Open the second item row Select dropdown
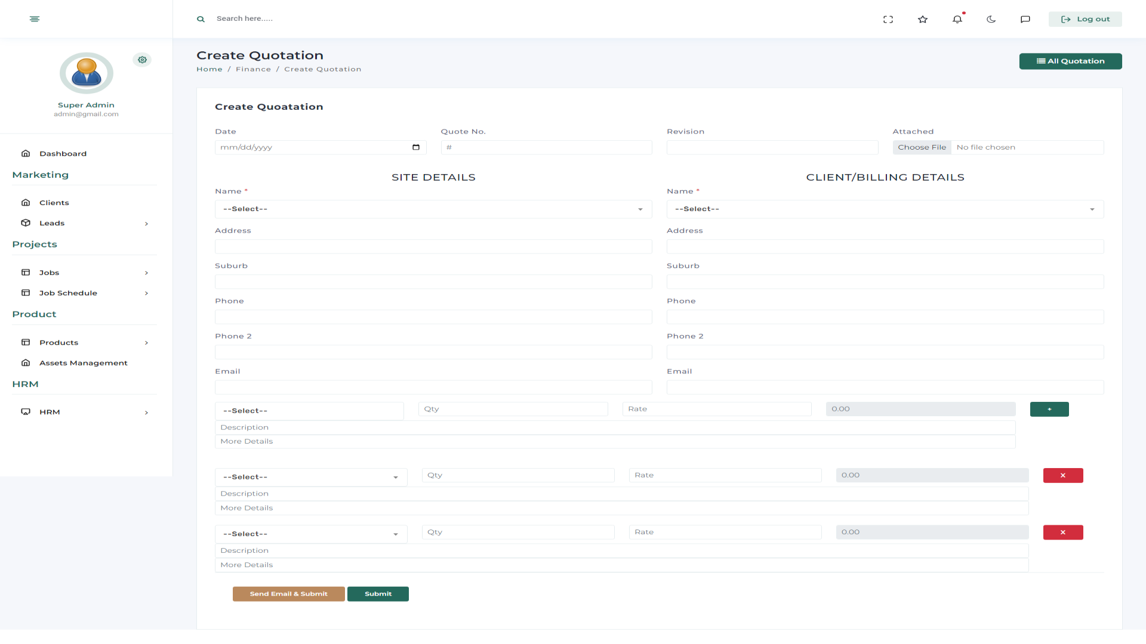 (310, 477)
